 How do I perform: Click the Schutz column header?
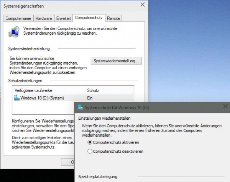coord(93,90)
